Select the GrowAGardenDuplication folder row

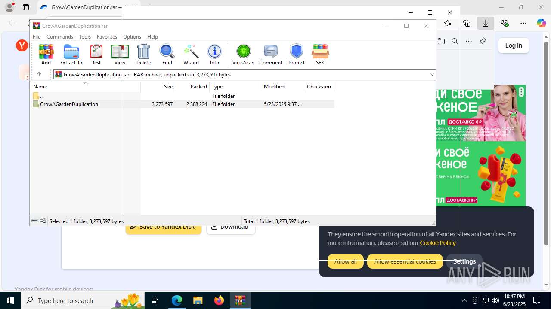[x=183, y=104]
